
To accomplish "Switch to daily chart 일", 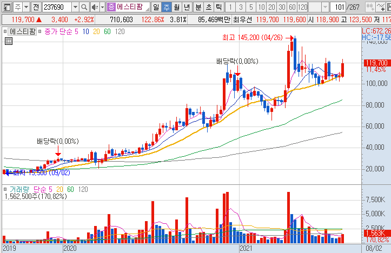I will pos(156,7).
